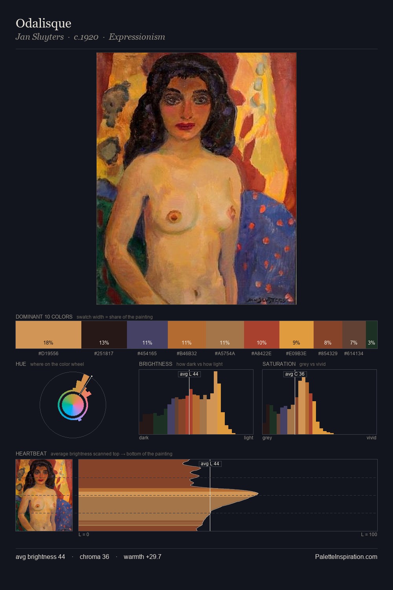Click the #D19556 hex code label
This screenshot has height=590, width=393.
pyautogui.click(x=48, y=354)
